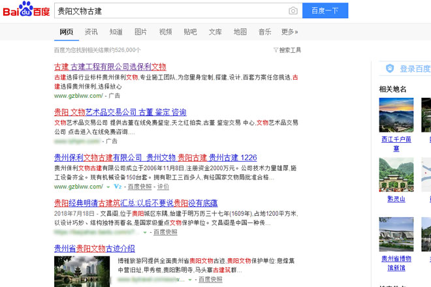Image resolution: width=431 pixels, height=287 pixels.
Task: Click the 登录百度 shield icon
Action: coord(390,68)
